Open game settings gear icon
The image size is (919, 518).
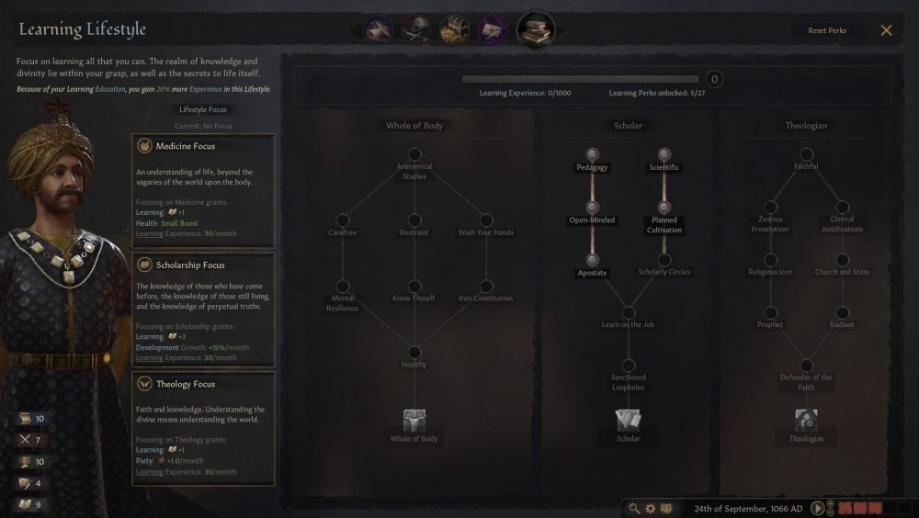651,508
